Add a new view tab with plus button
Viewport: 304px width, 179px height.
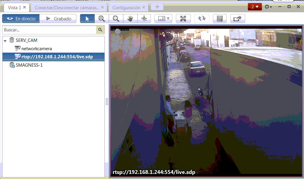[157, 6]
